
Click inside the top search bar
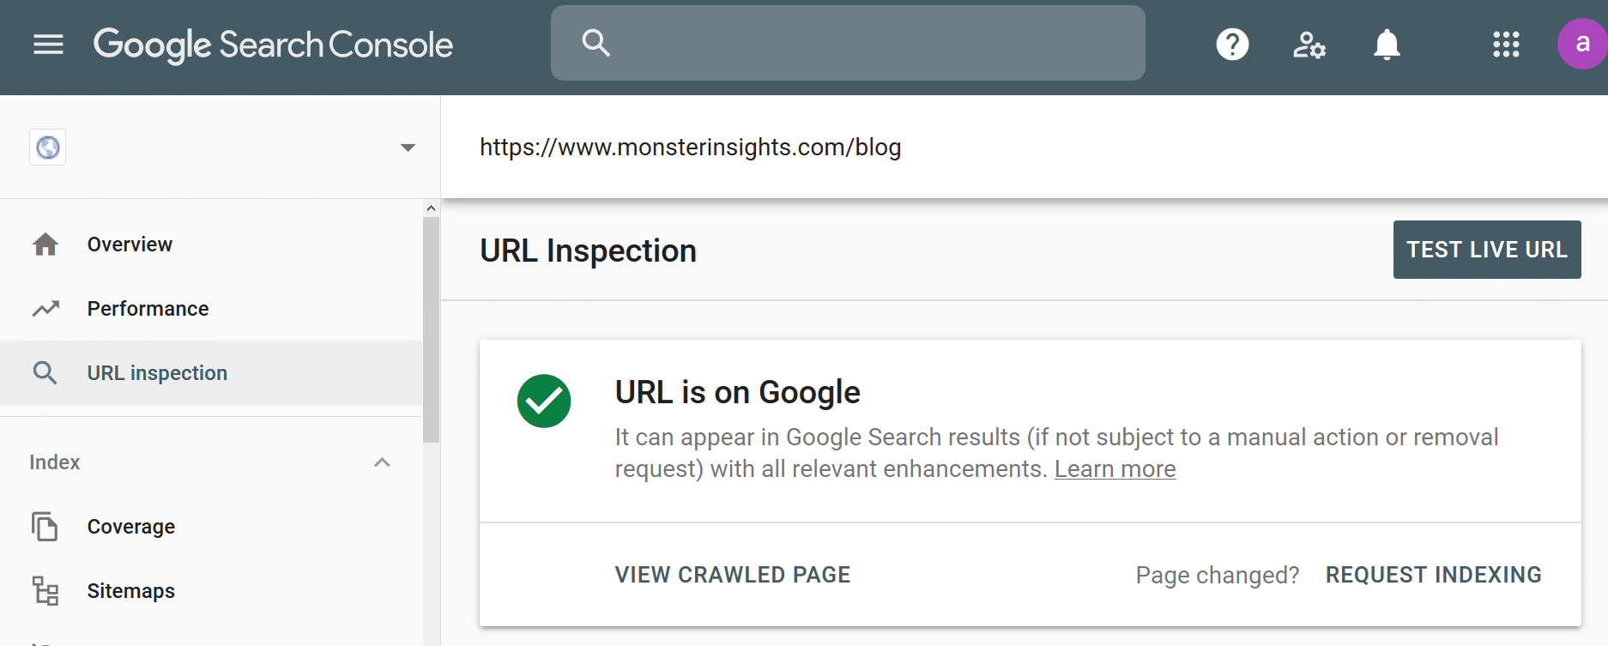tap(847, 43)
